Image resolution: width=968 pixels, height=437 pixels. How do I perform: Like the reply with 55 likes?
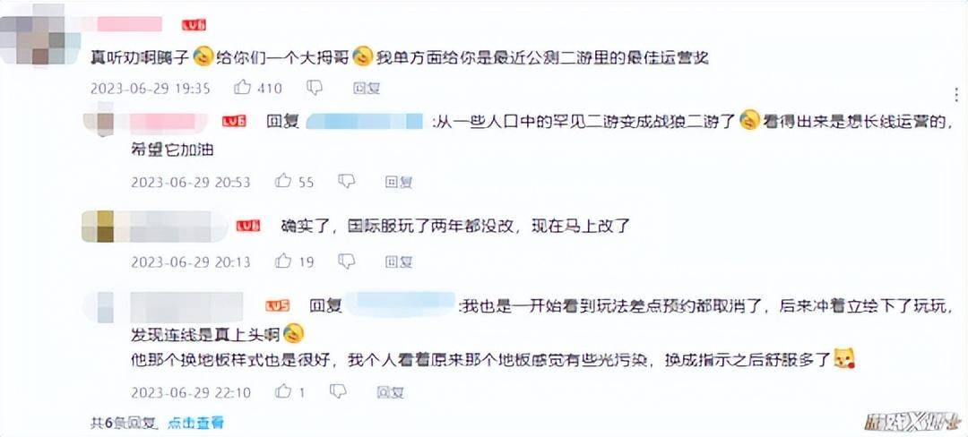coord(283,181)
